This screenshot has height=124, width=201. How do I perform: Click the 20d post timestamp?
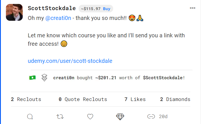point(163,116)
